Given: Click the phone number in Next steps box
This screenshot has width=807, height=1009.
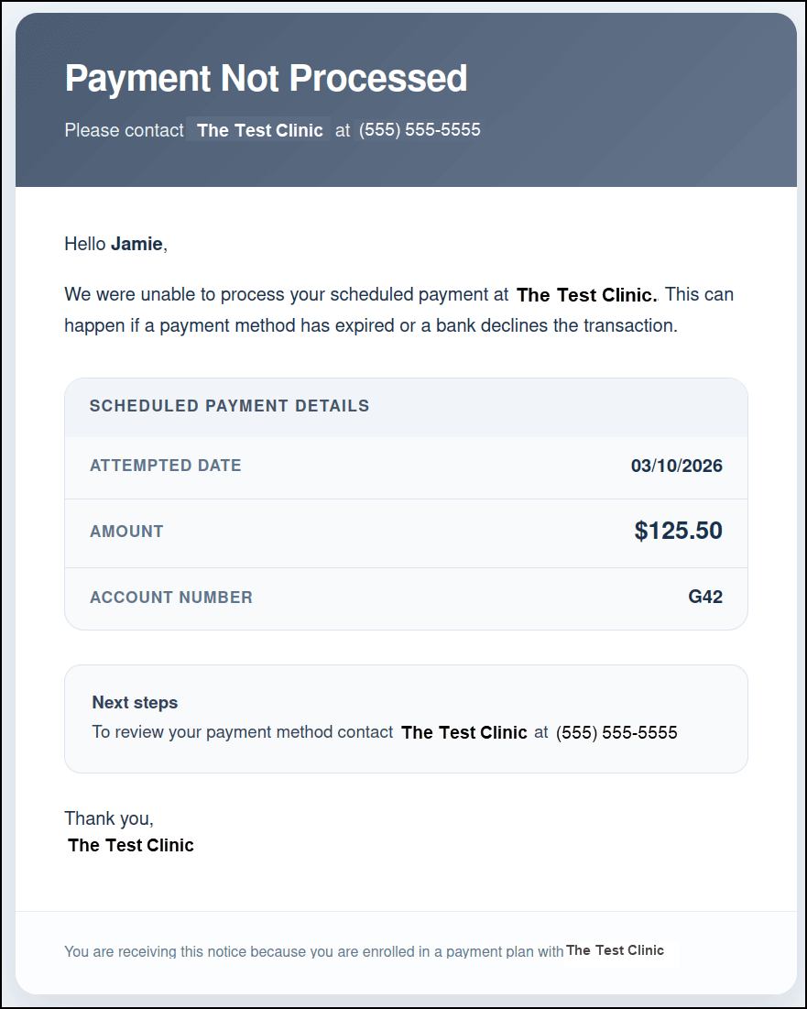Looking at the screenshot, I should pos(616,732).
